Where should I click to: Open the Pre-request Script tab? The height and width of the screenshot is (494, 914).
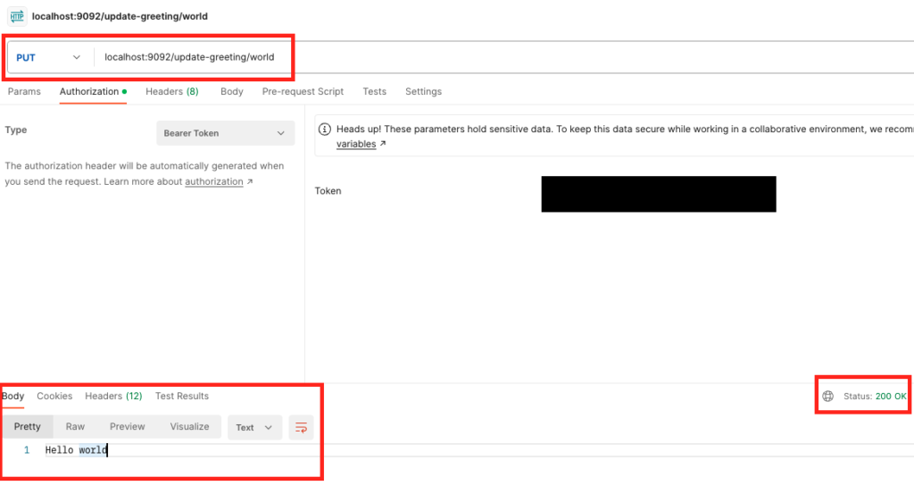click(x=303, y=91)
